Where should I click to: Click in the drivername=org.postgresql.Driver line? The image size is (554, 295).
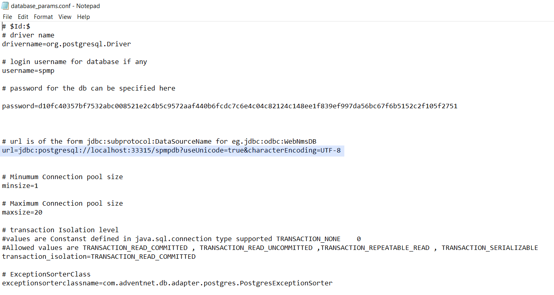[67, 44]
